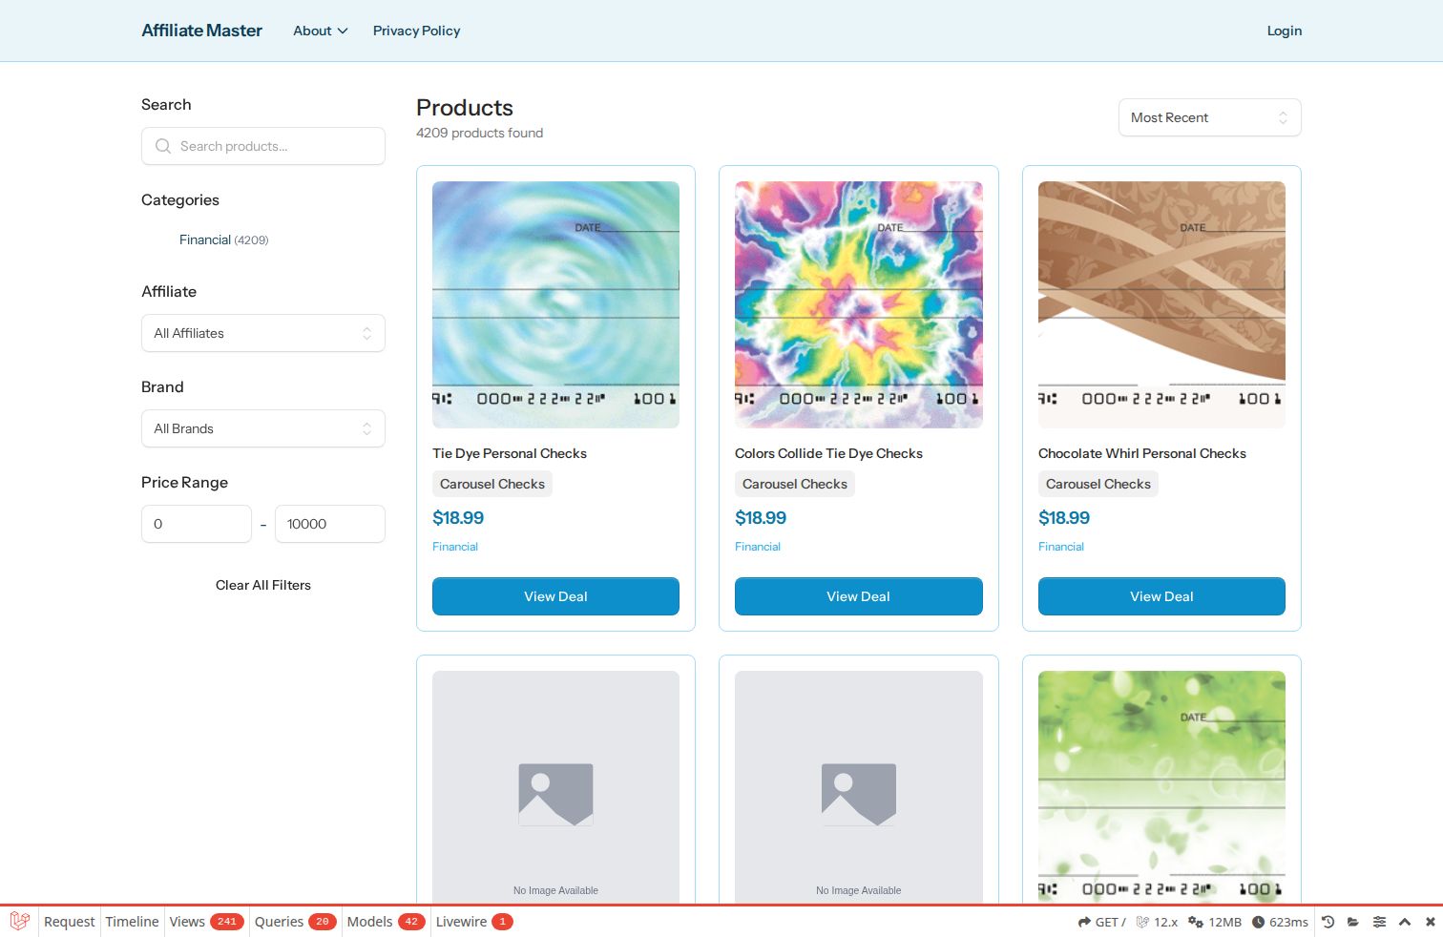
Task: Click the first No Image Available placeholder
Action: coord(555,787)
